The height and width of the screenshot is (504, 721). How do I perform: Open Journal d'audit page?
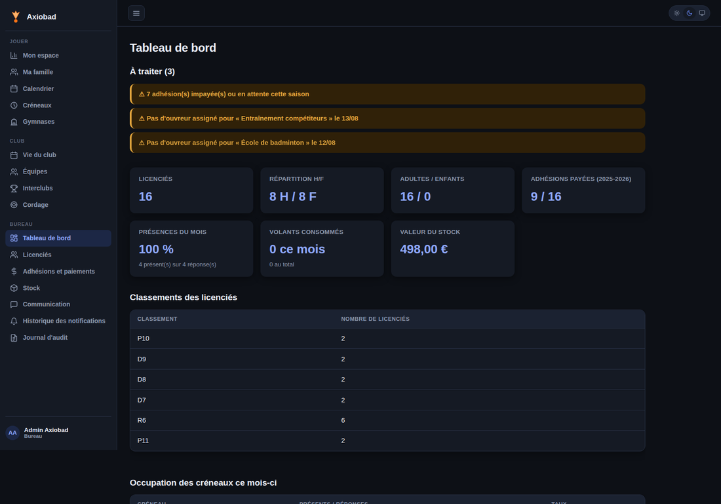coord(58,338)
